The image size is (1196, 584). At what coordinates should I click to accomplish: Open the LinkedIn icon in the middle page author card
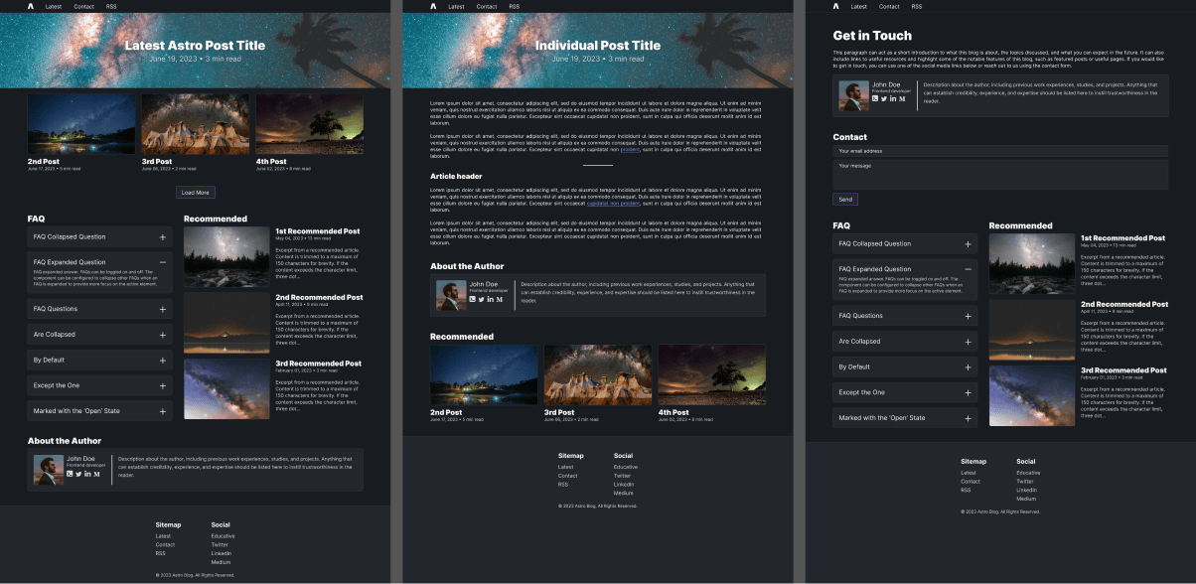tap(490, 299)
